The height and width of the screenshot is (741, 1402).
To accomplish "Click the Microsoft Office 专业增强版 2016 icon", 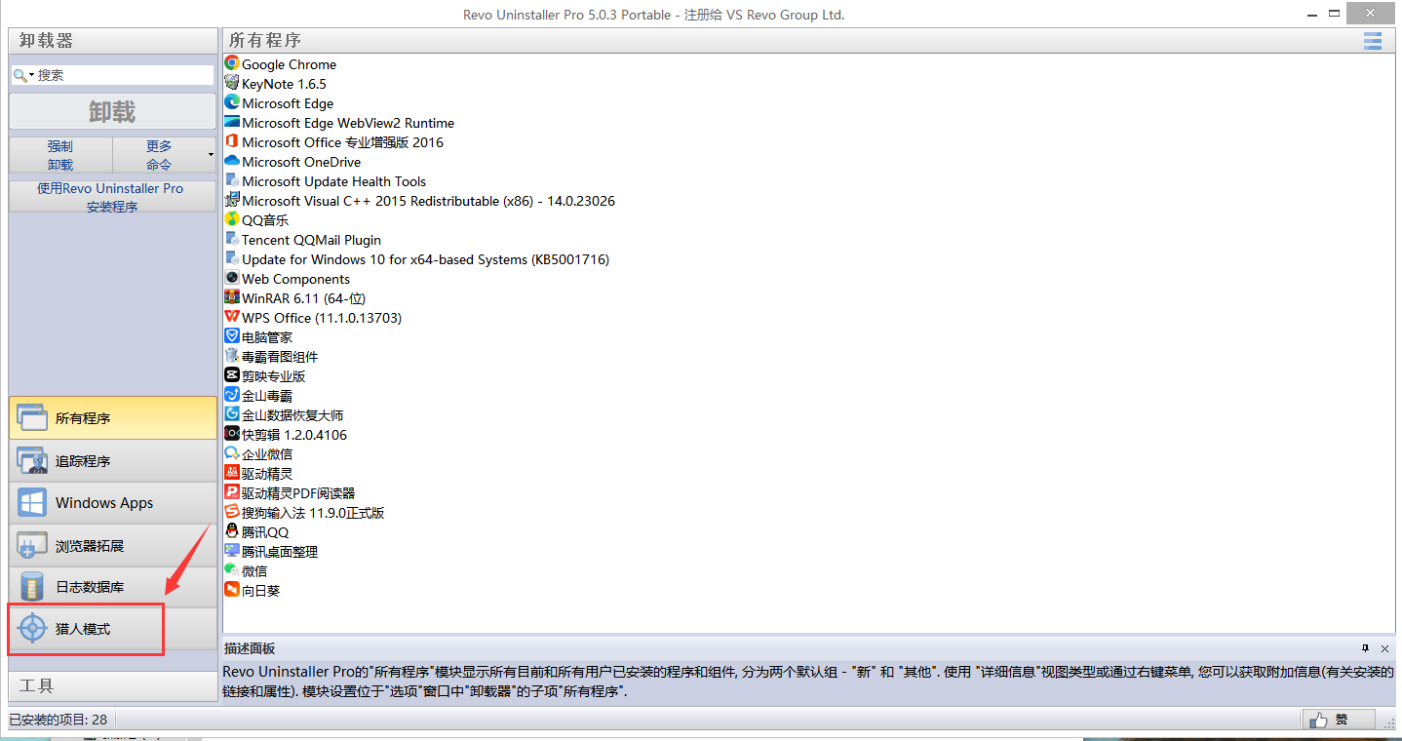I will click(232, 141).
